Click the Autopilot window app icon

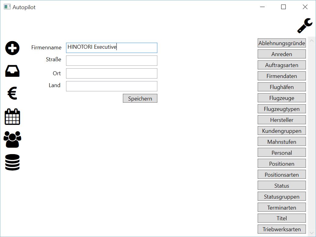tap(7, 7)
